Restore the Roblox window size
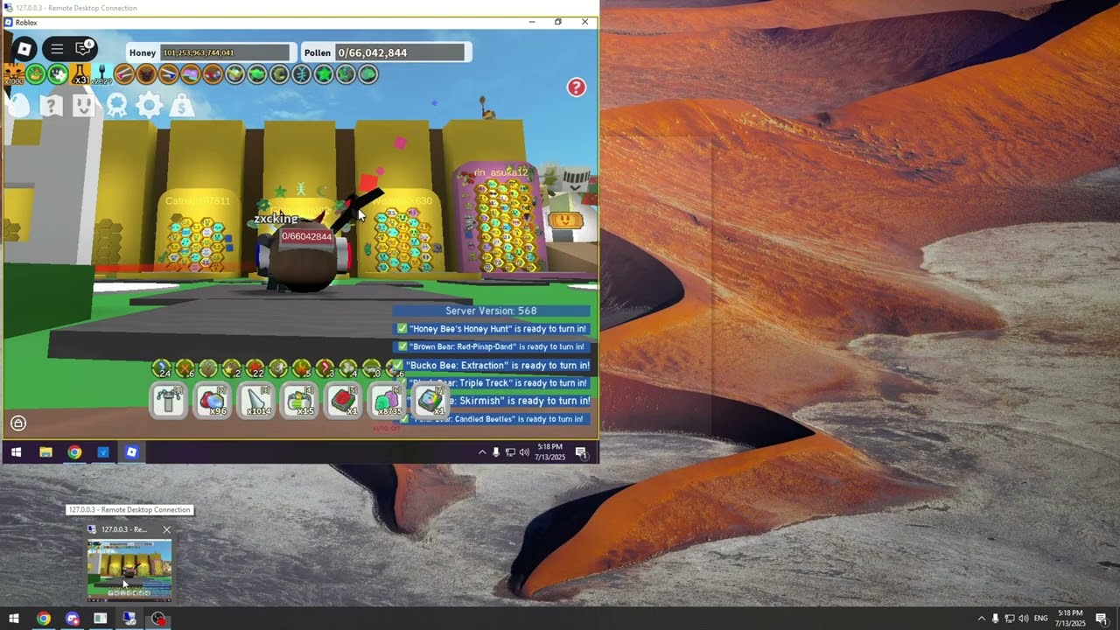The height and width of the screenshot is (630, 1120). (558, 22)
